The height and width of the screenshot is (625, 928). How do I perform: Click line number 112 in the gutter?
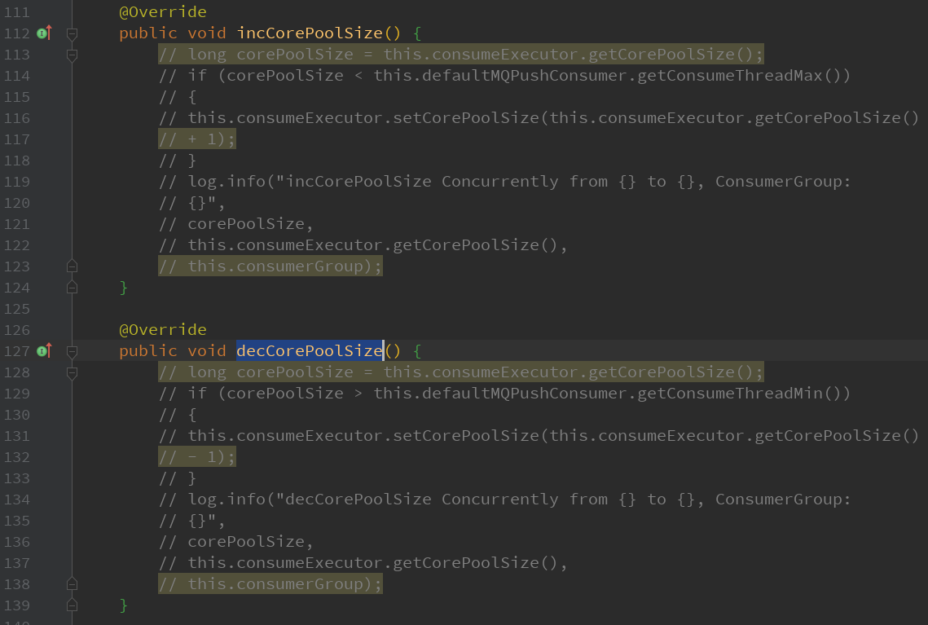[16, 33]
